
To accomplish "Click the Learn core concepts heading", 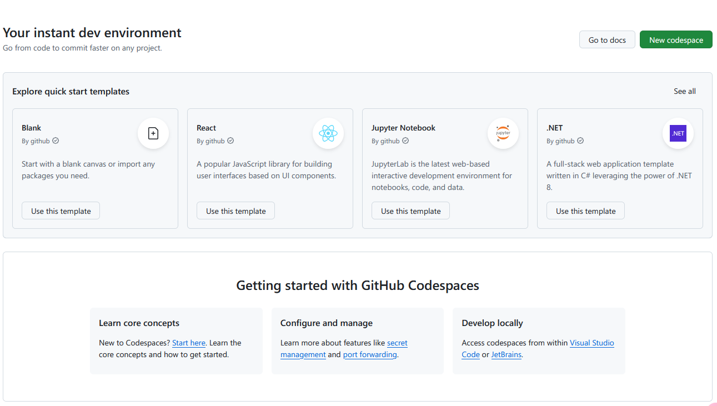I will (x=139, y=323).
